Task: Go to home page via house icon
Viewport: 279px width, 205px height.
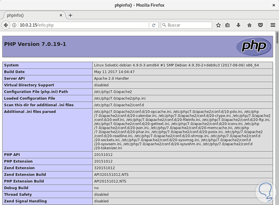Action: [x=250, y=25]
